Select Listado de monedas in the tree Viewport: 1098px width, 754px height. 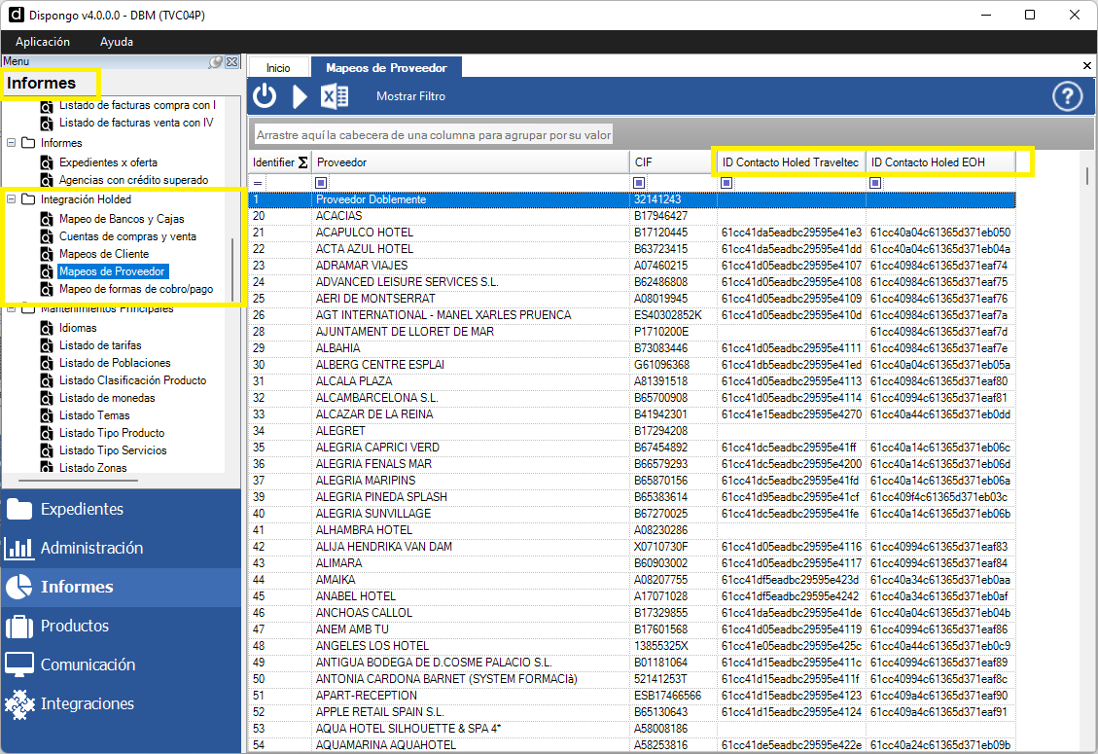106,398
